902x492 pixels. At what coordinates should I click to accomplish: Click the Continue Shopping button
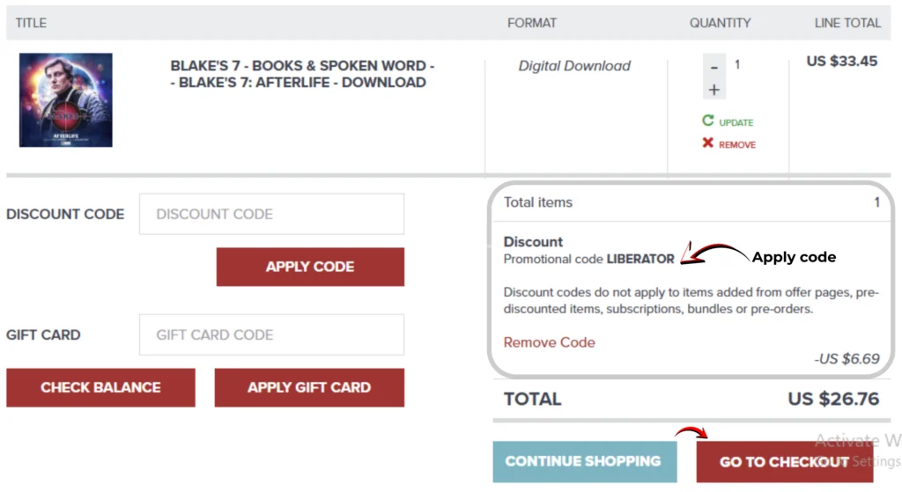[585, 461]
